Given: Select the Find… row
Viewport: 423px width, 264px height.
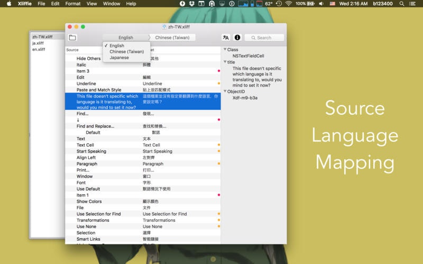Looking at the screenshot, I should pyautogui.click(x=143, y=114).
